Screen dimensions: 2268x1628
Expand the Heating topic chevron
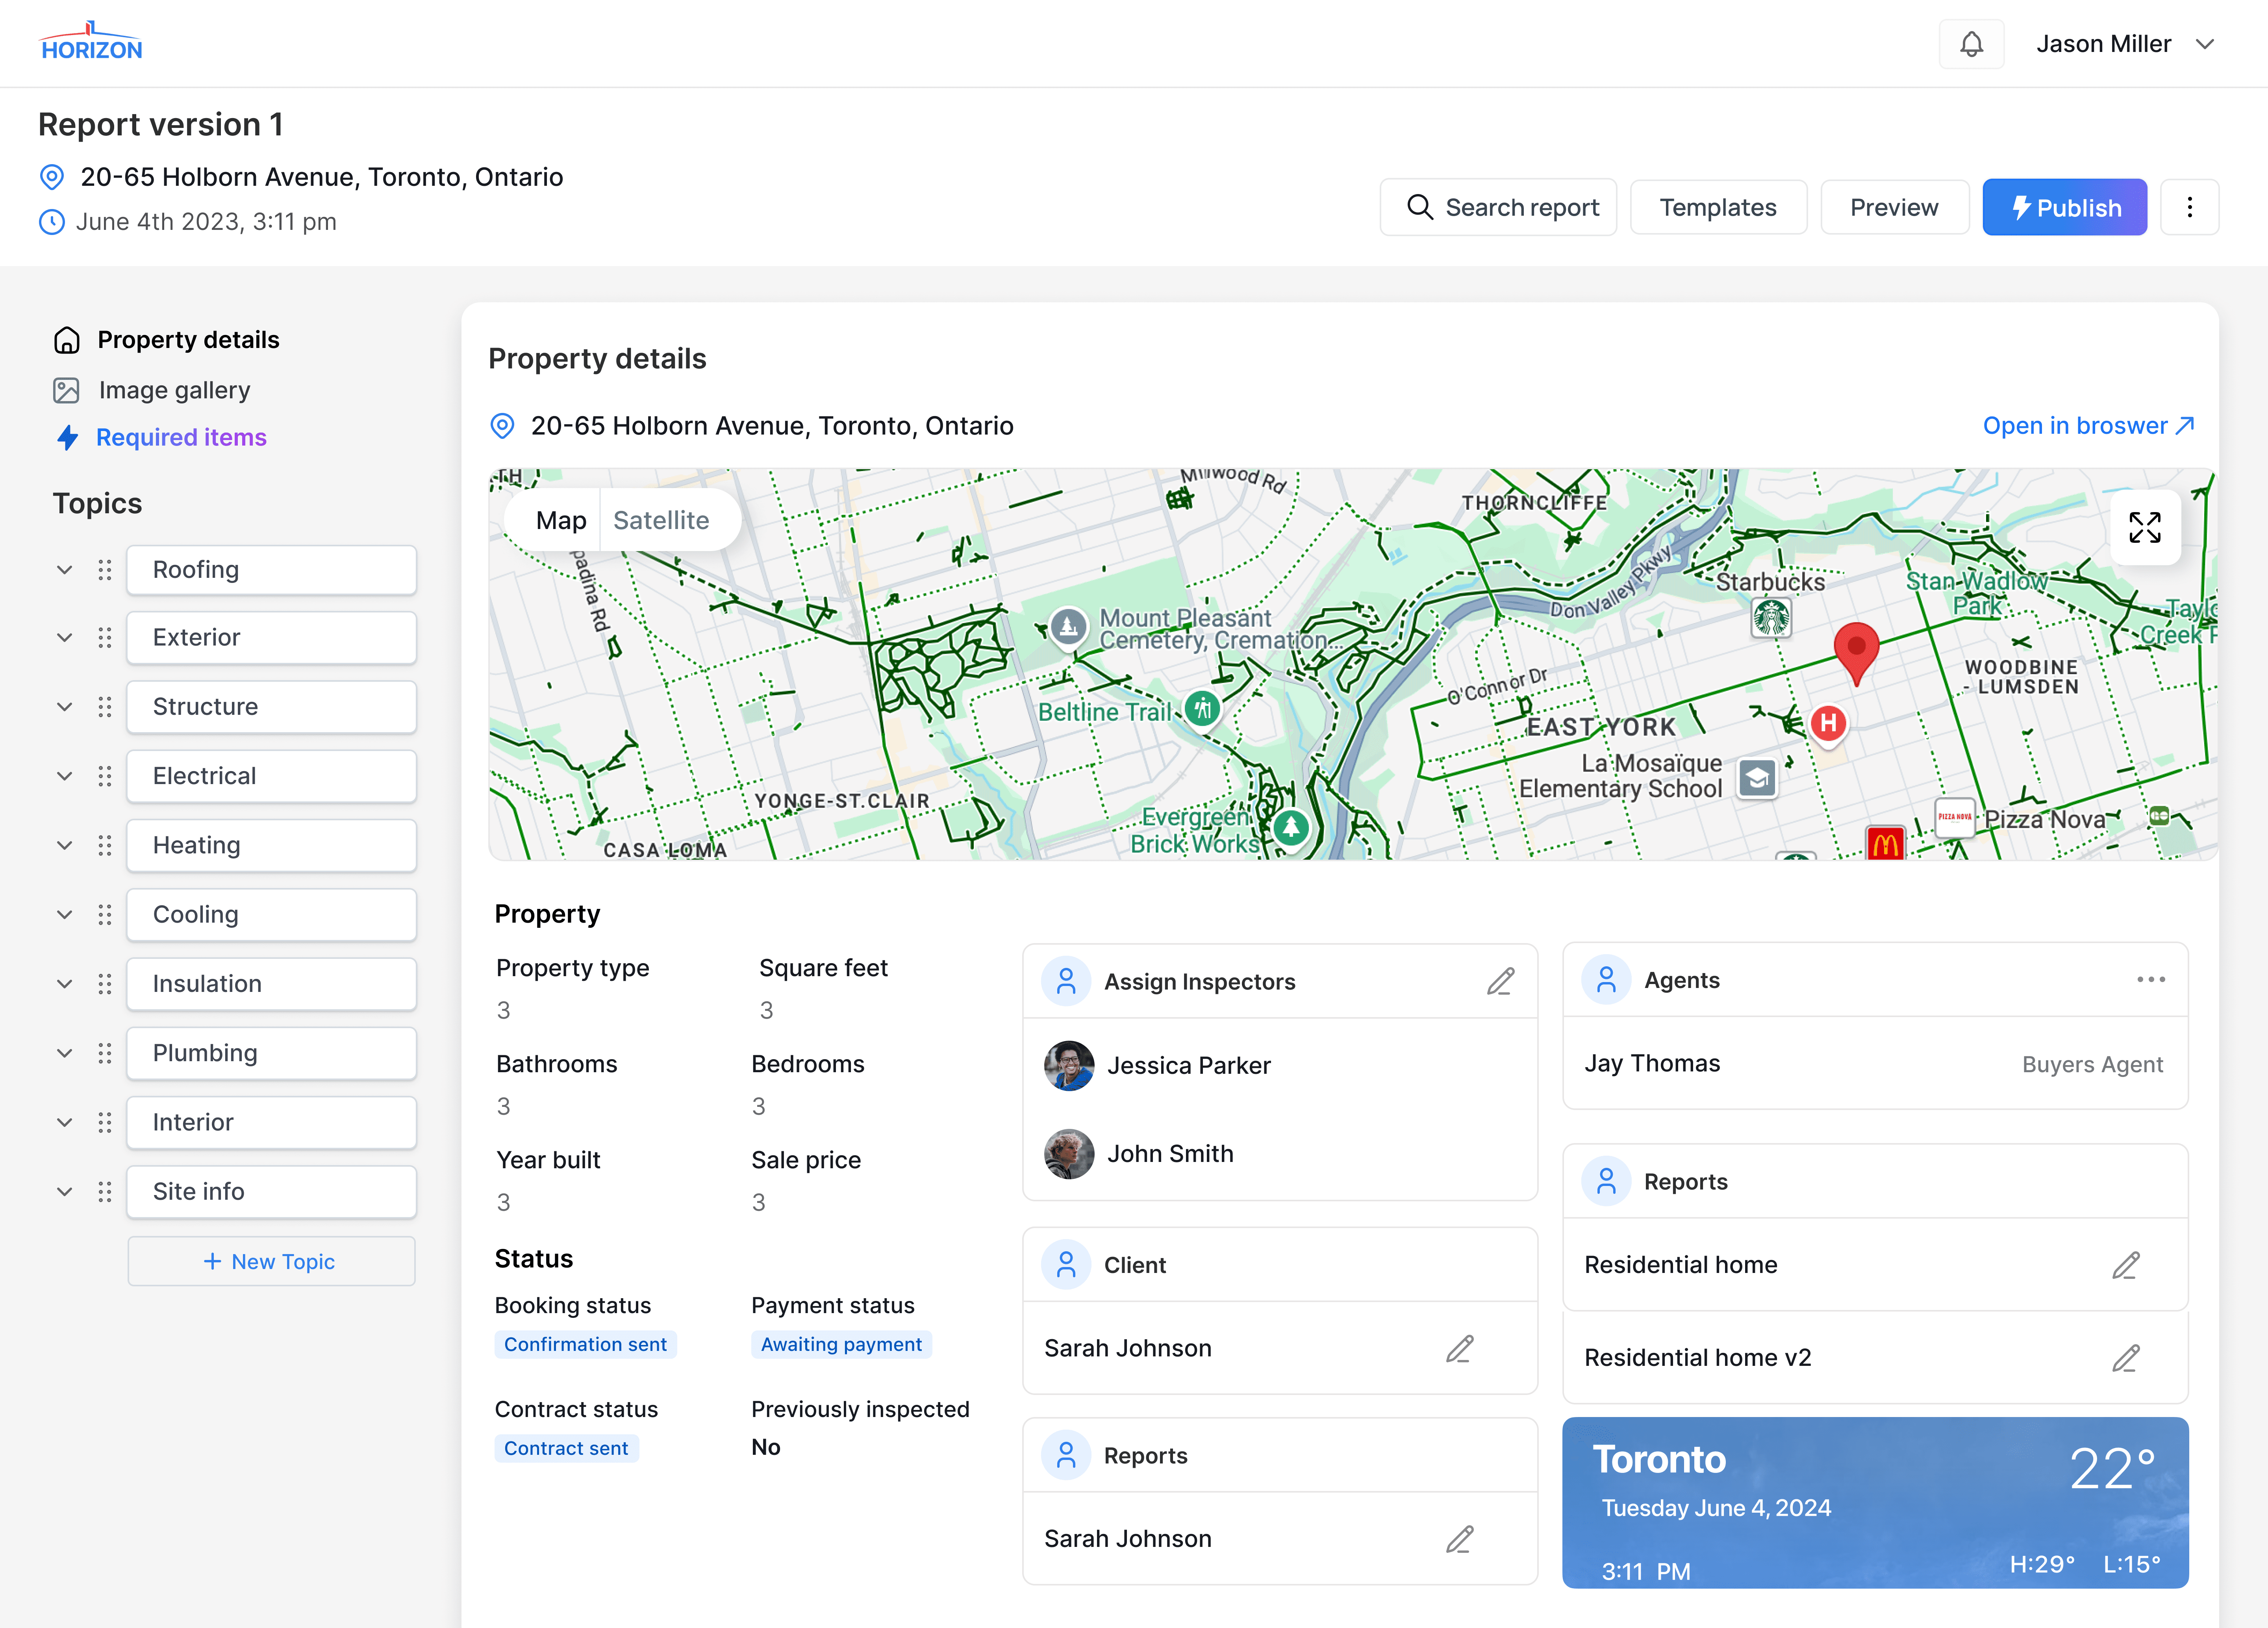click(x=65, y=845)
